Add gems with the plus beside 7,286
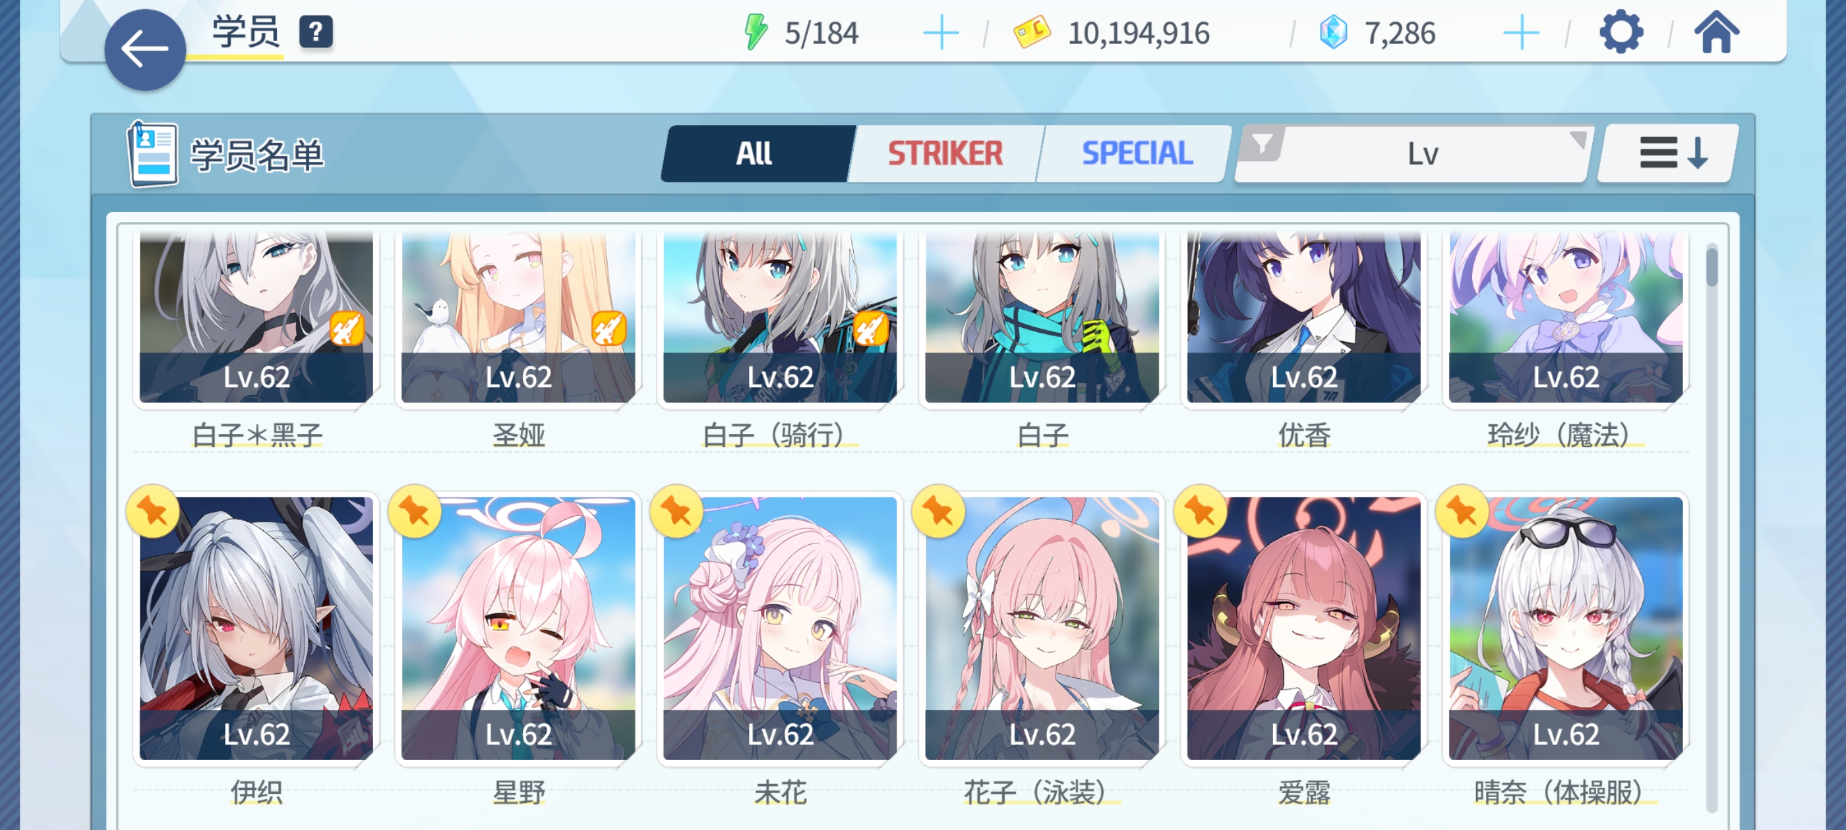 click(x=1521, y=33)
